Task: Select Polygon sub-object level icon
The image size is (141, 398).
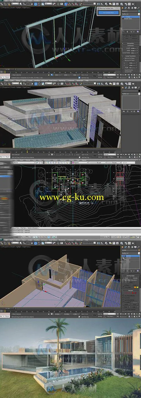Action: pyautogui.click(x=133, y=293)
